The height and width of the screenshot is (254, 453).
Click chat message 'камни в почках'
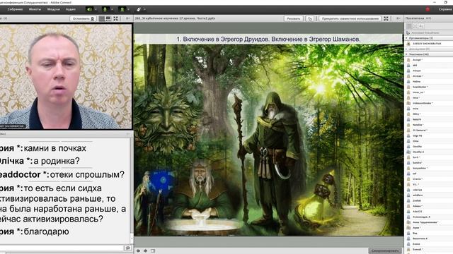pyautogui.click(x=55, y=148)
